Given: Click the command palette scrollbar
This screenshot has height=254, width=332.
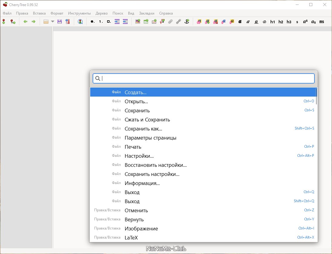Looking at the screenshot, I should coord(316,96).
